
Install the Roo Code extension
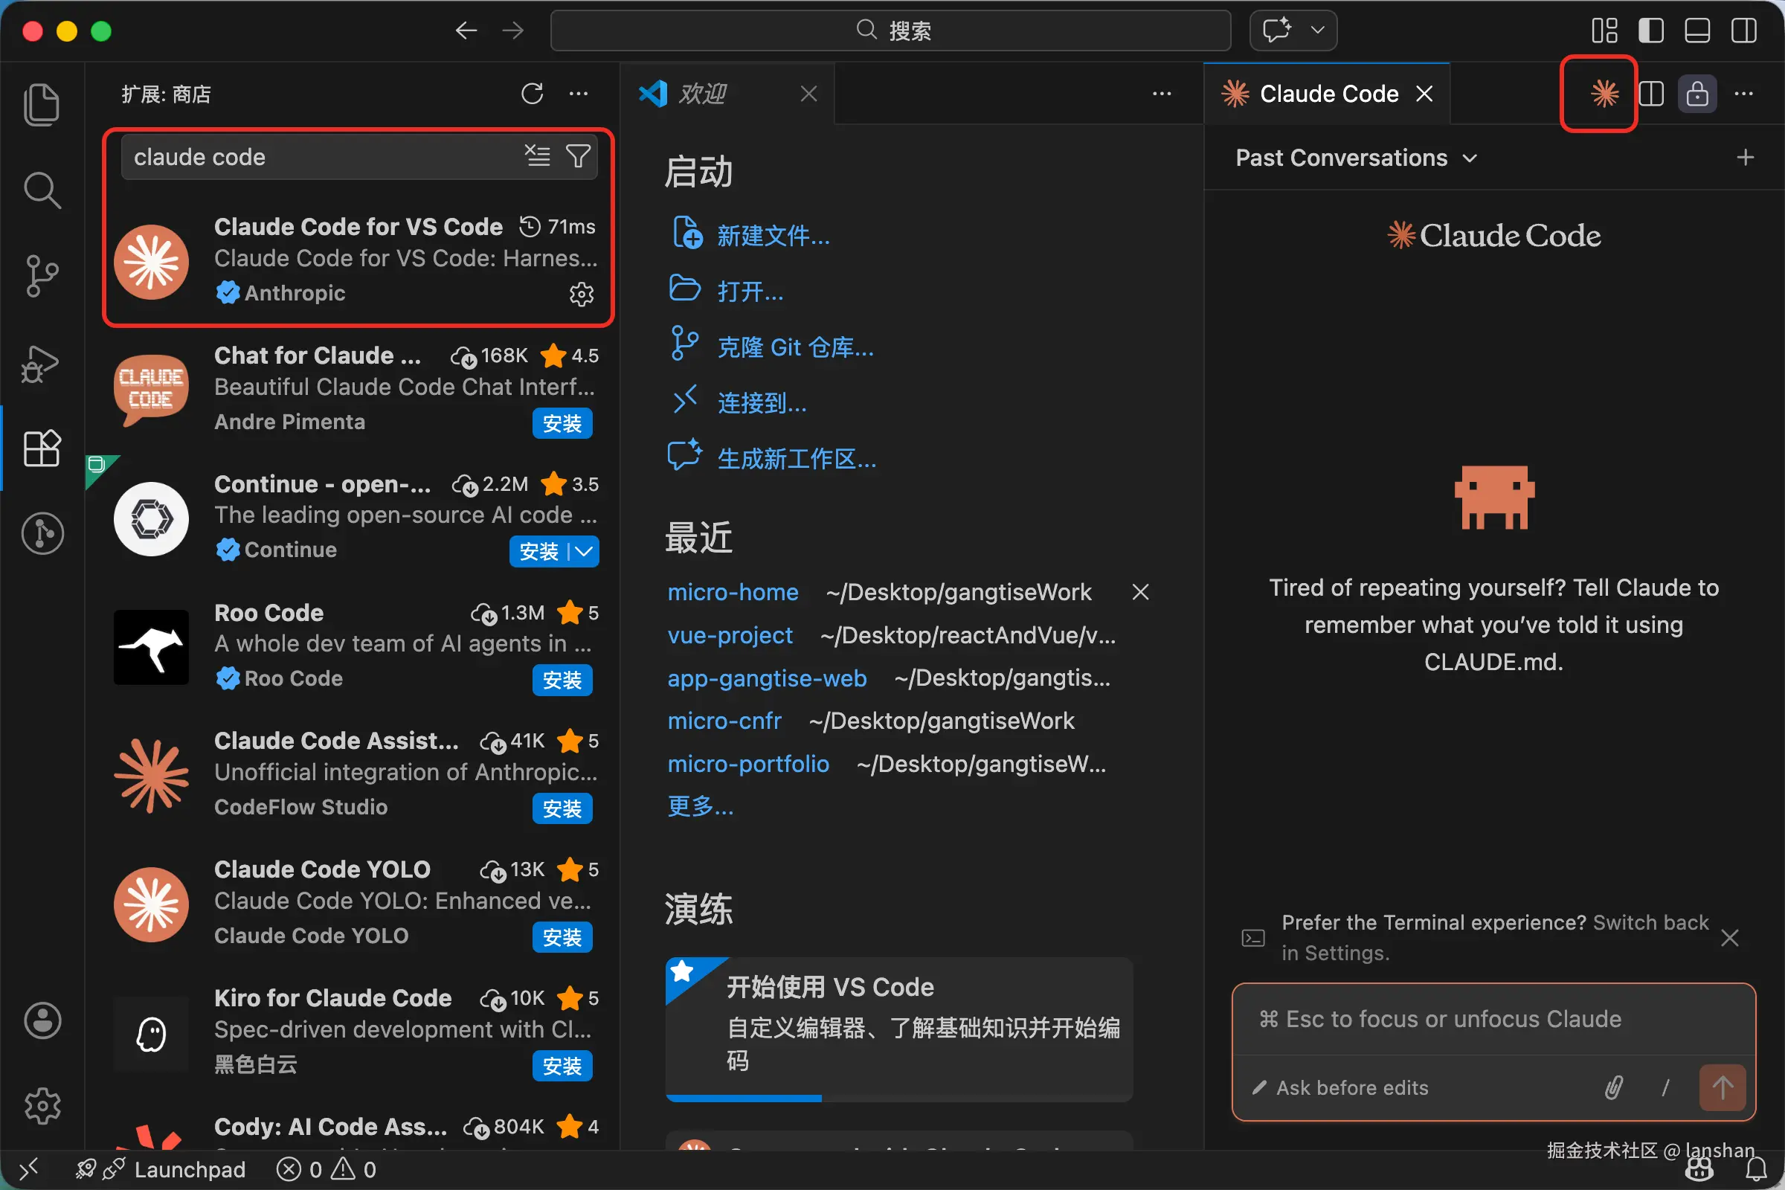coord(562,680)
